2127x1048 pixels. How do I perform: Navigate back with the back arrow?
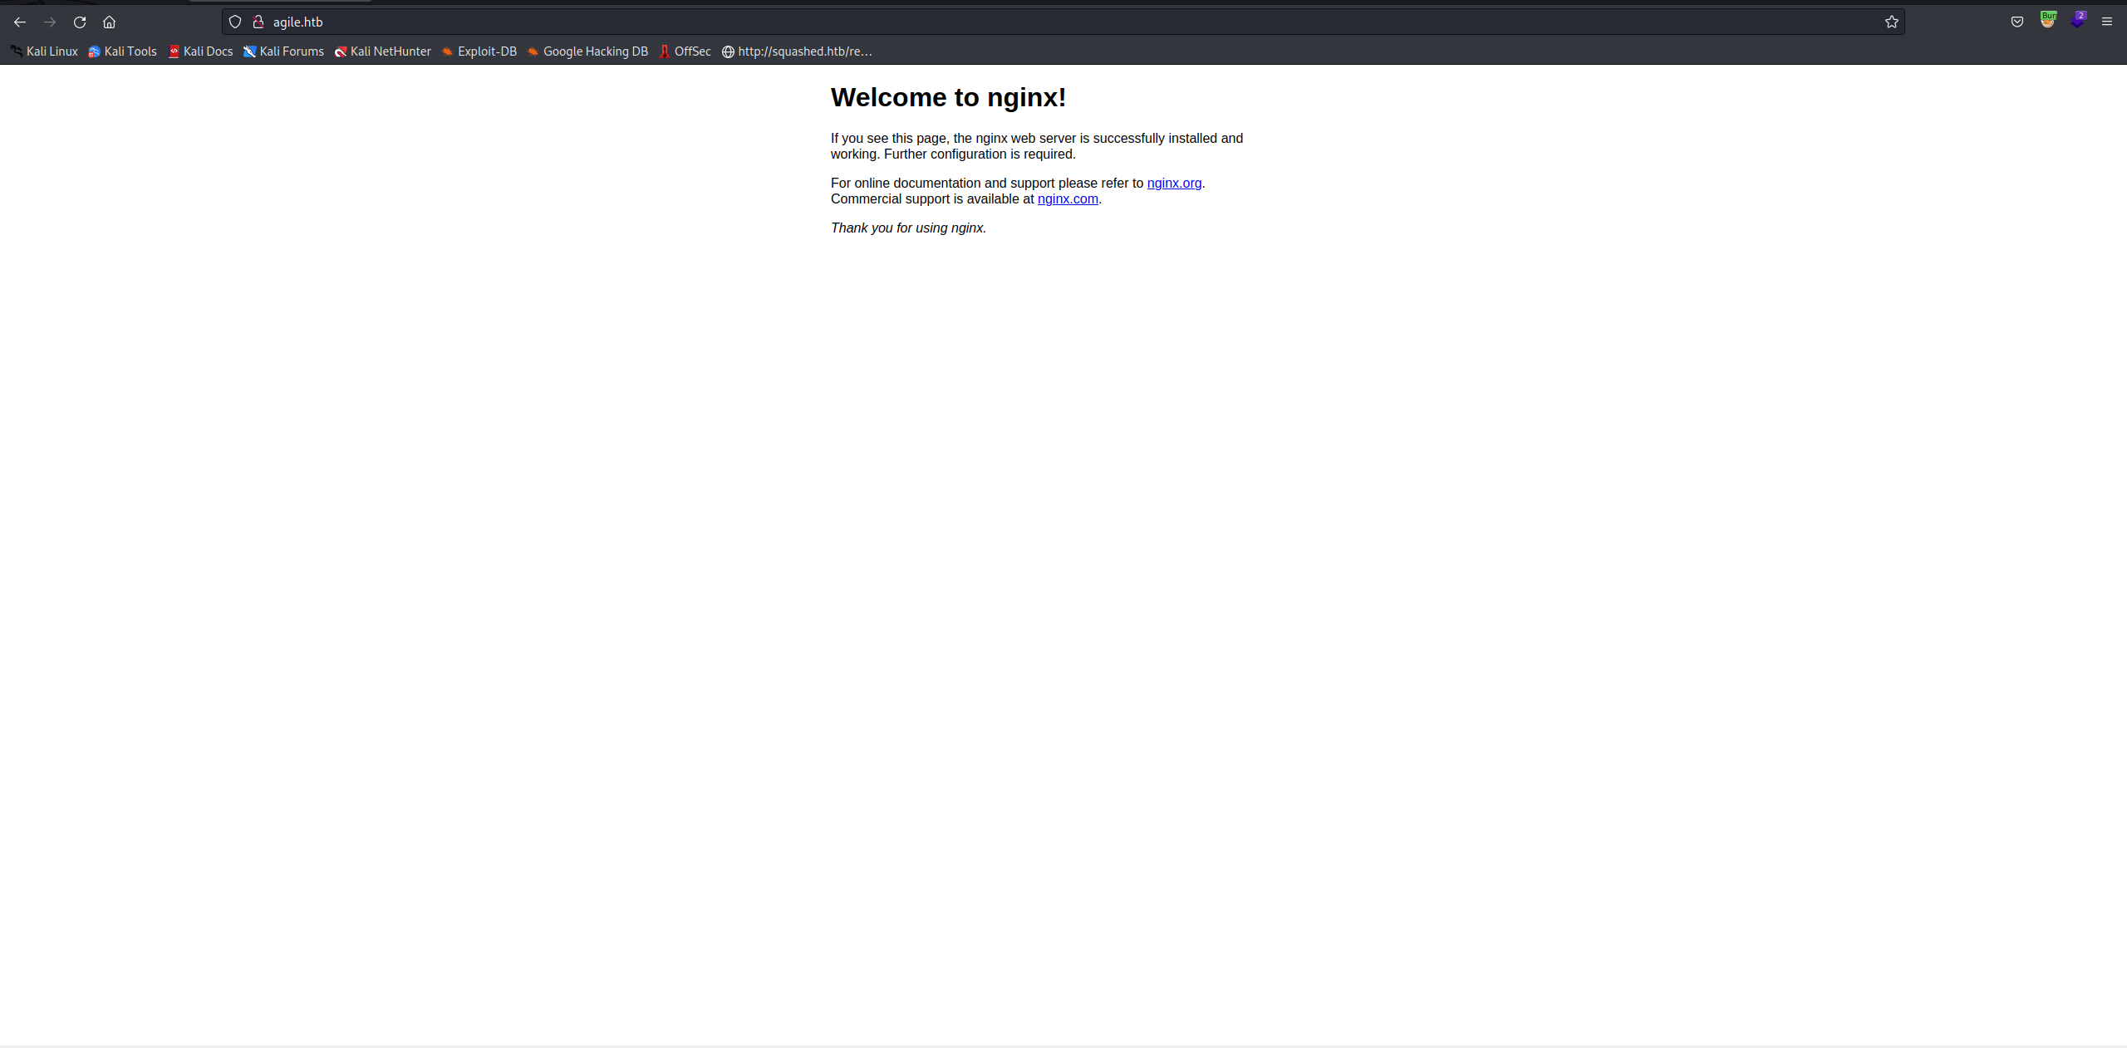click(x=19, y=22)
